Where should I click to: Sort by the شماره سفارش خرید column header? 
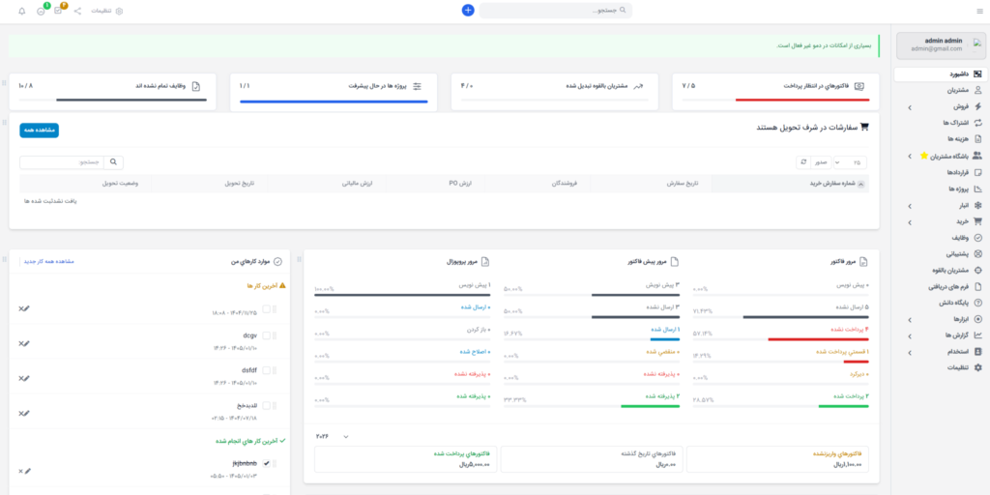(790, 183)
